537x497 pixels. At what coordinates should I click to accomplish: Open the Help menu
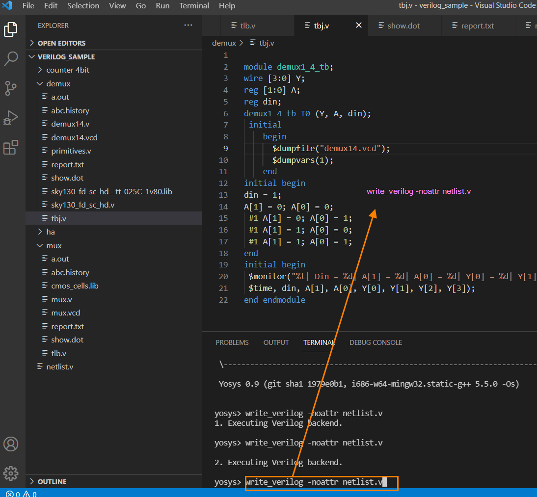[x=227, y=6]
